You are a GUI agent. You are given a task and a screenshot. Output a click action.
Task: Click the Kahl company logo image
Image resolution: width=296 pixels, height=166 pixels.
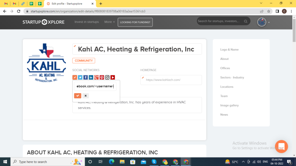47,63
